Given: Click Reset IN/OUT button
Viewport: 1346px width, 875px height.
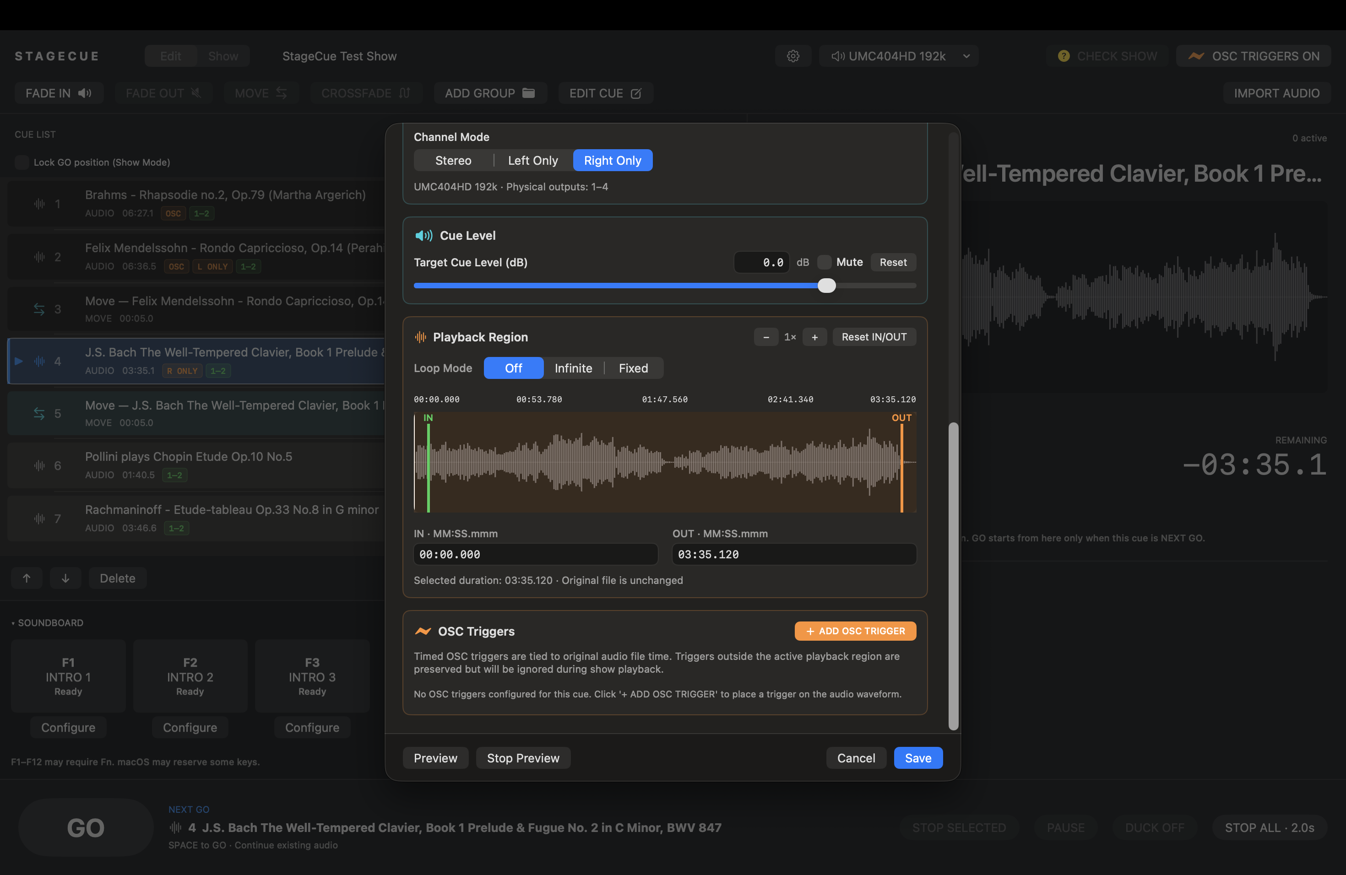Looking at the screenshot, I should (874, 337).
